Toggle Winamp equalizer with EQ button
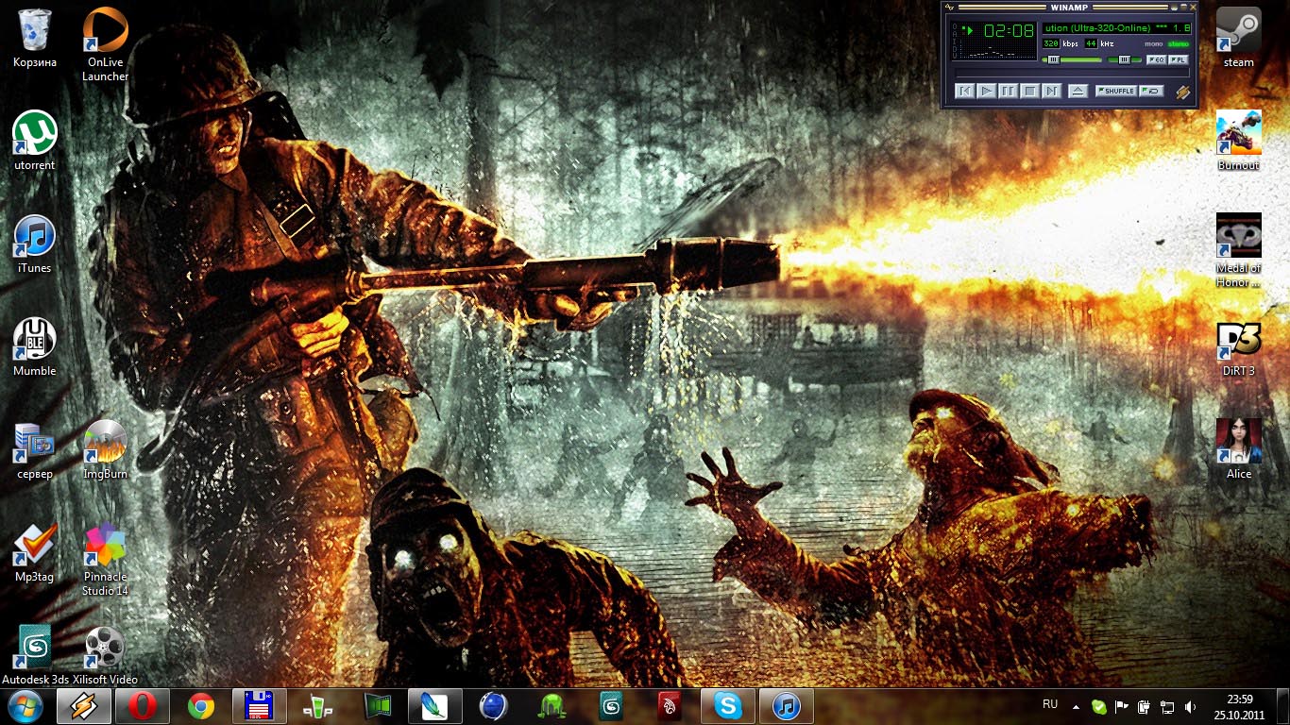Screen dimensions: 1290x725 pos(1155,59)
